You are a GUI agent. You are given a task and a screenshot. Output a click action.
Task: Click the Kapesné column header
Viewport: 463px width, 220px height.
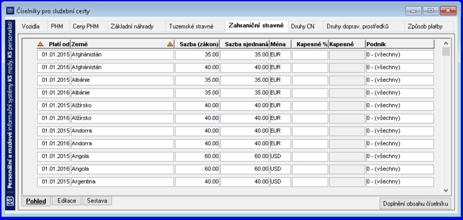347,44
